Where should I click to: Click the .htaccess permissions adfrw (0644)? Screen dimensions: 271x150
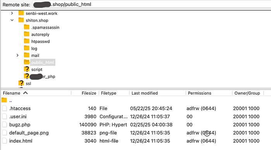click(201, 109)
